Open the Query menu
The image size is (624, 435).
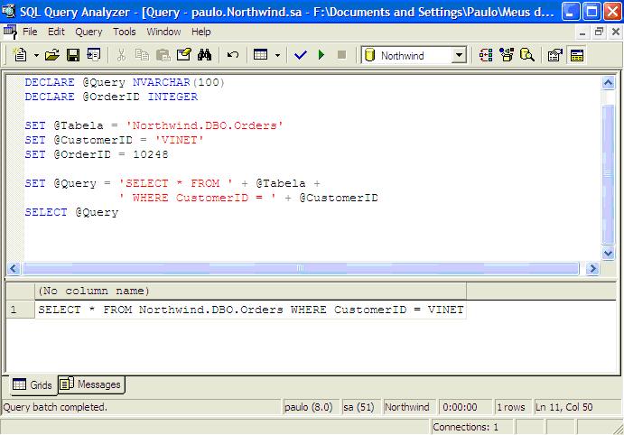[88, 32]
